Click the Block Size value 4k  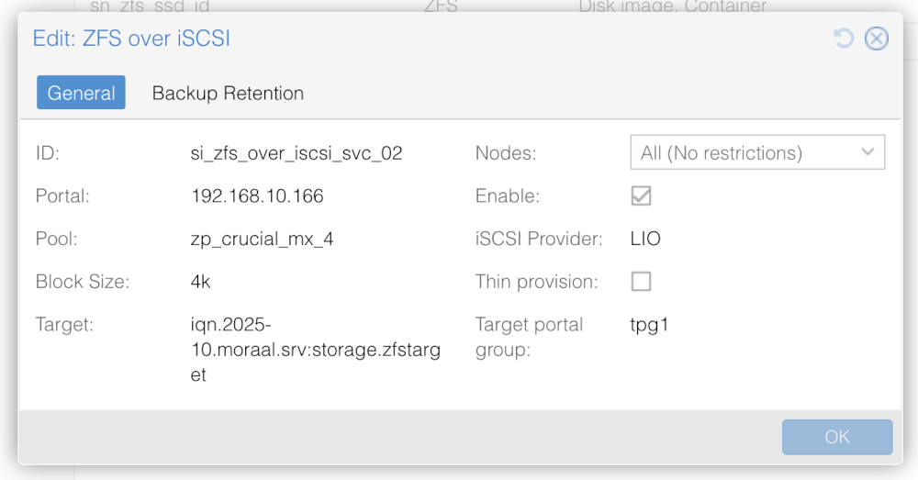tap(200, 282)
